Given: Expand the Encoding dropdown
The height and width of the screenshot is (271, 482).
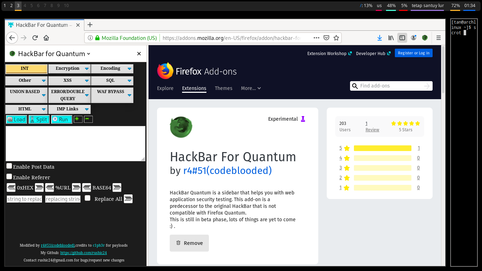Looking at the screenshot, I should (x=112, y=69).
